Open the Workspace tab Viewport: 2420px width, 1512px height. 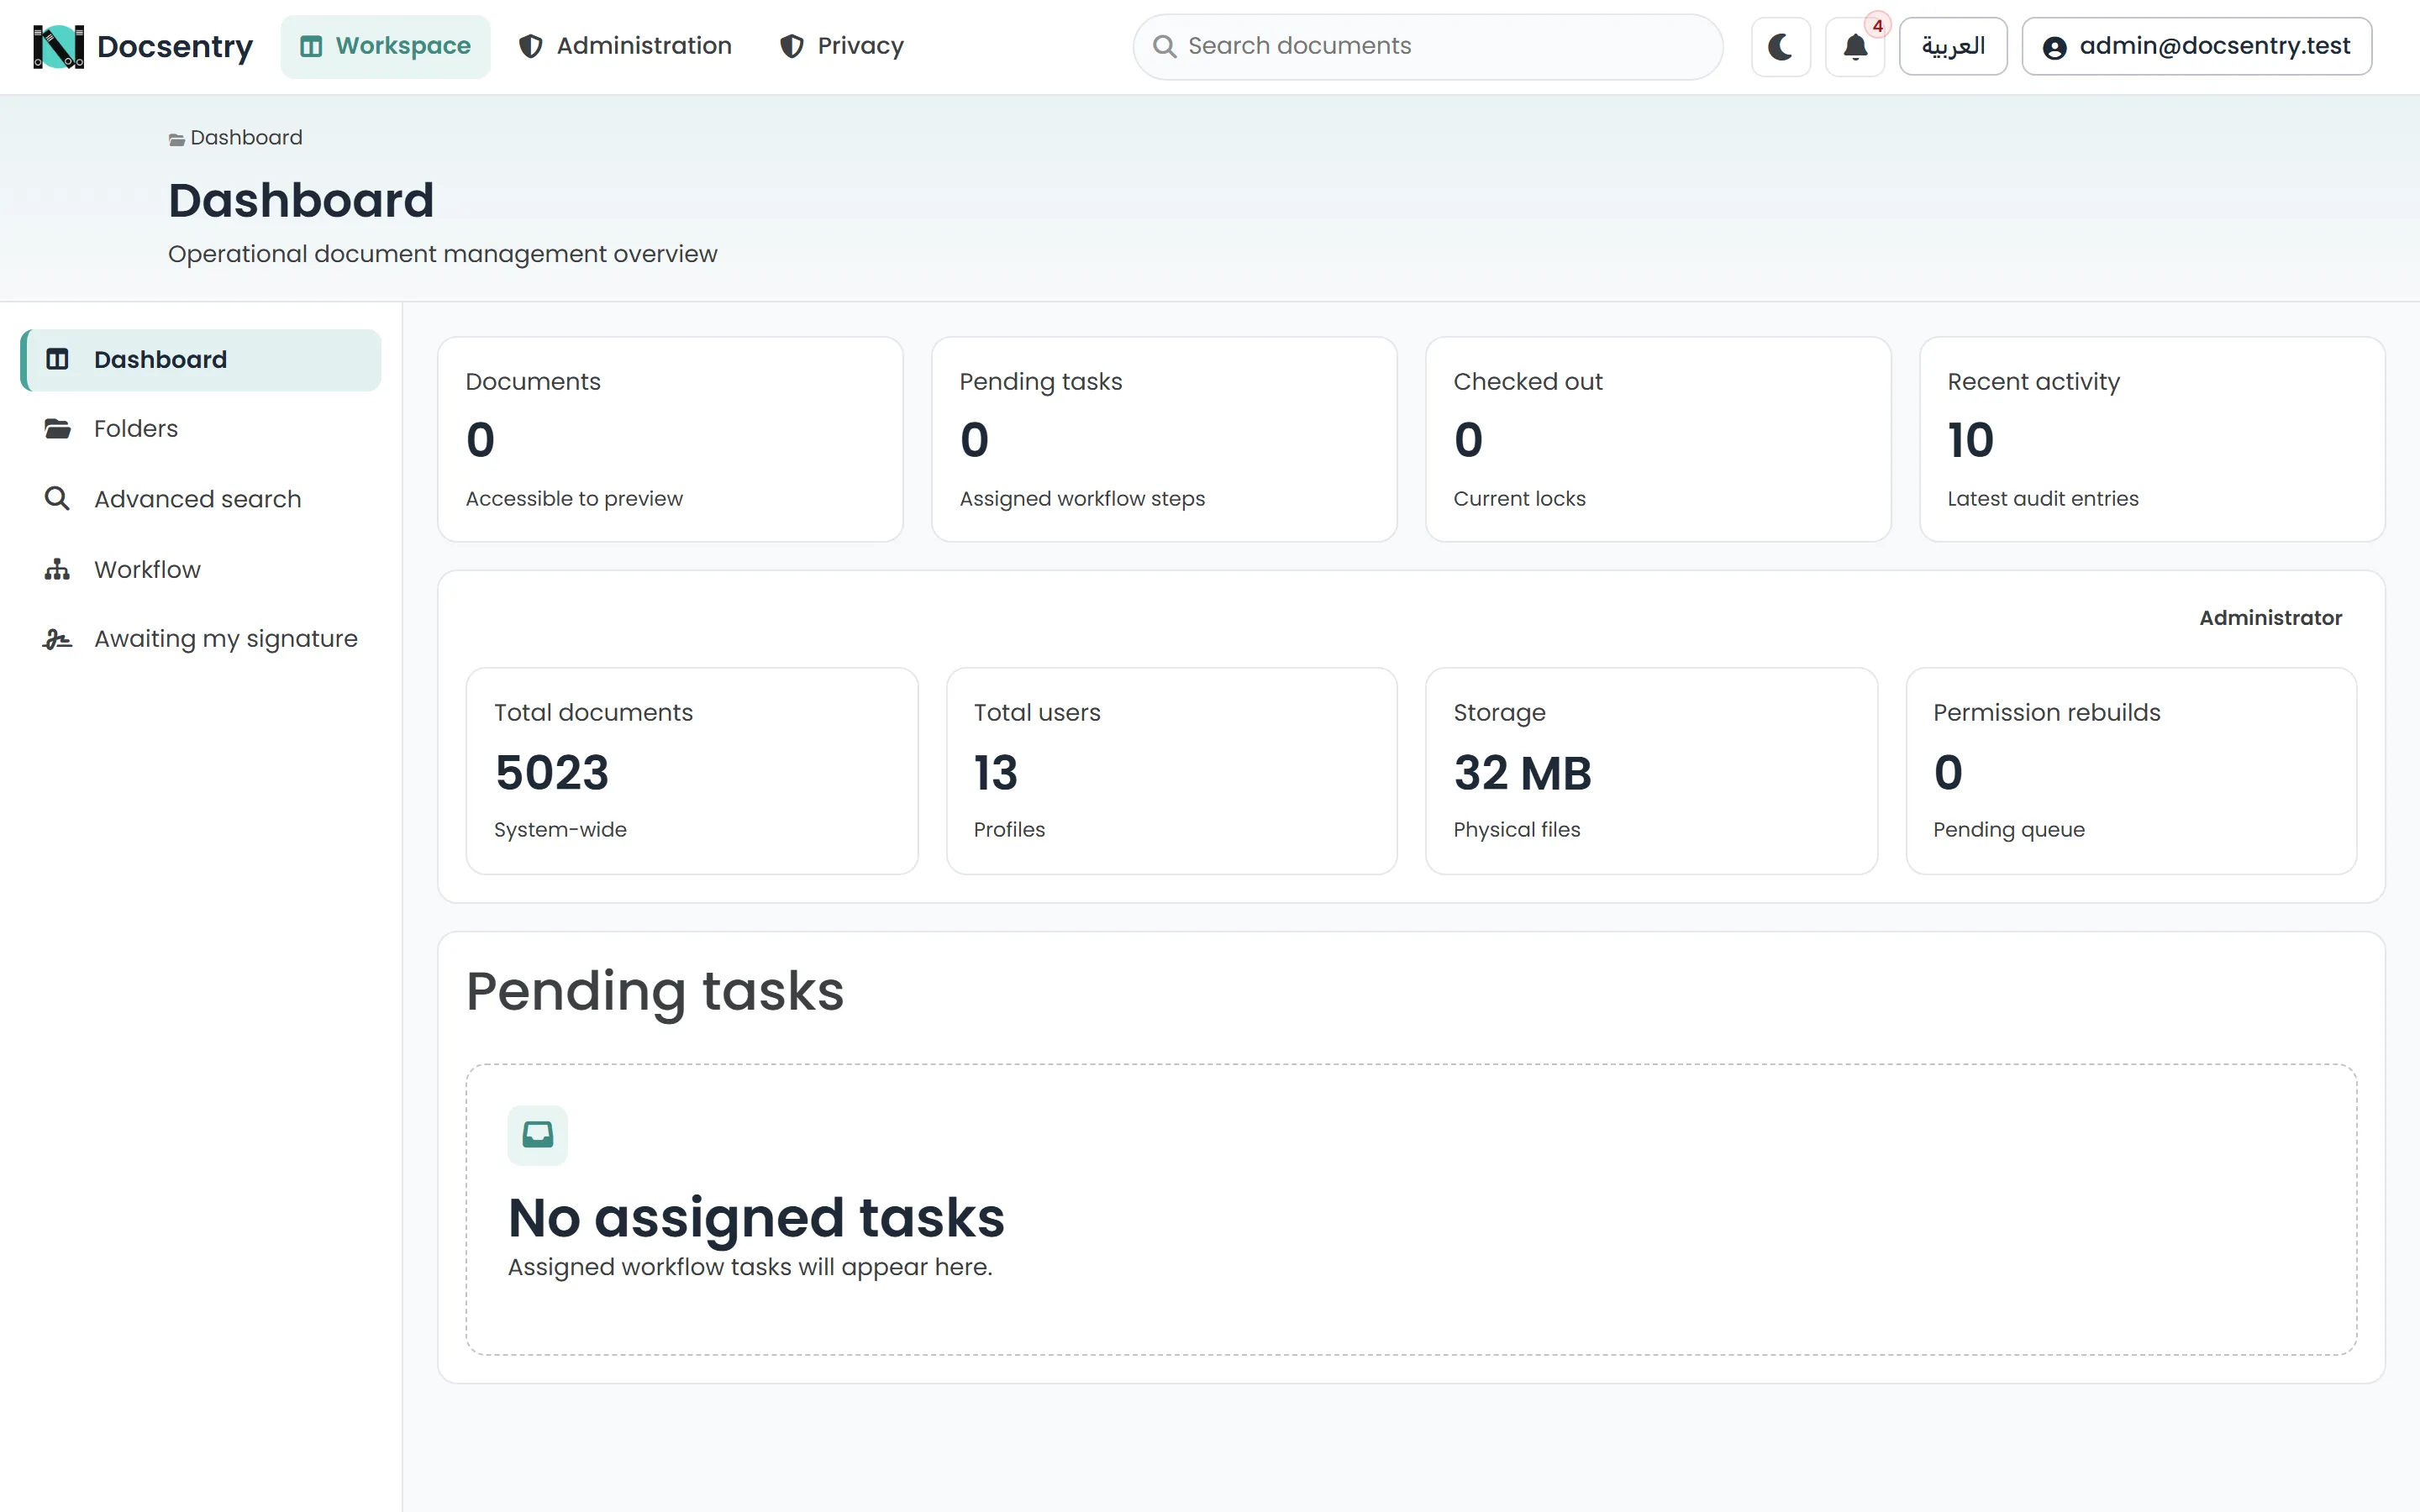tap(385, 46)
